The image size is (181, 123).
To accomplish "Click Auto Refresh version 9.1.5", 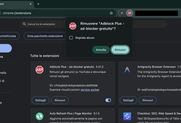I will (96, 114).
